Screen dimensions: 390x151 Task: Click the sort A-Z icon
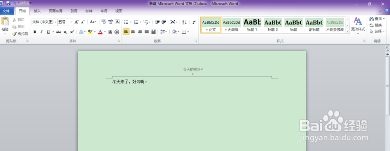[184, 22]
